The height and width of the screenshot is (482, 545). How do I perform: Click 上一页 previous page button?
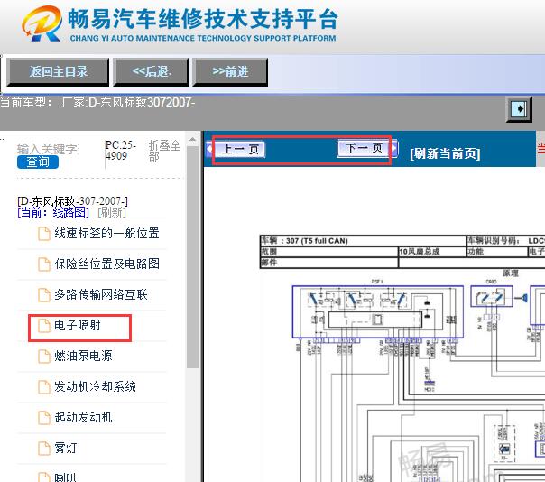click(x=240, y=150)
